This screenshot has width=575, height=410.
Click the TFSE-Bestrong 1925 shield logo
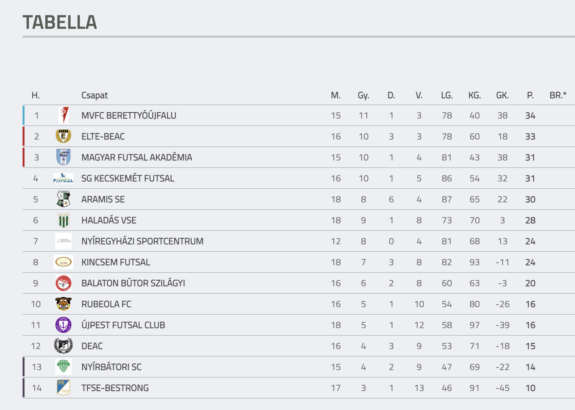(x=63, y=388)
